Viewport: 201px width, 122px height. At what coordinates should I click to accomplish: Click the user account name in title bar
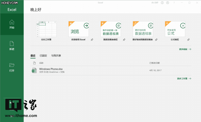(x=155, y=3)
